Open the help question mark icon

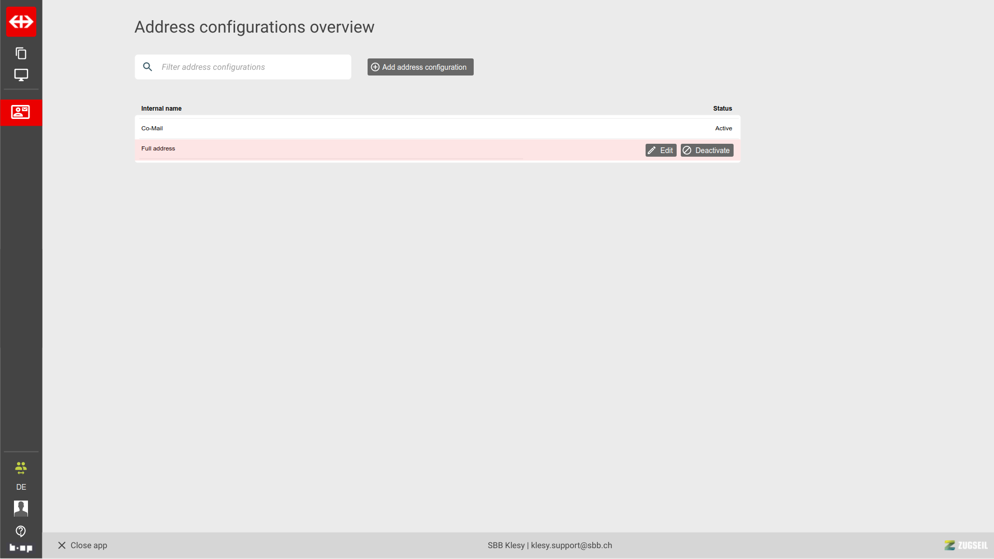pyautogui.click(x=21, y=531)
